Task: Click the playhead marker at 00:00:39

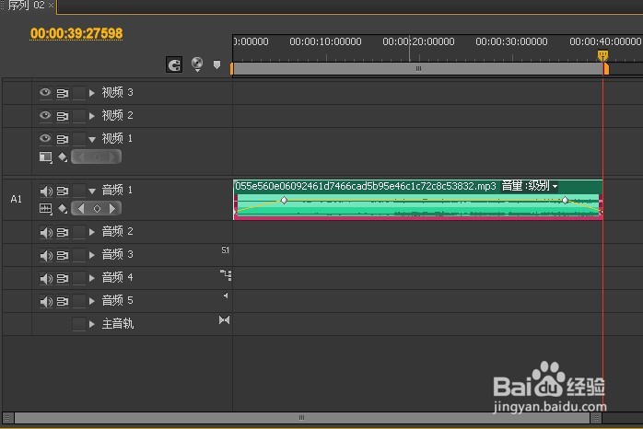Action: click(x=602, y=55)
